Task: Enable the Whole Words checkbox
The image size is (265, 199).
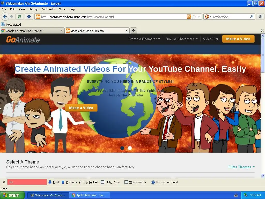Action: [126, 182]
